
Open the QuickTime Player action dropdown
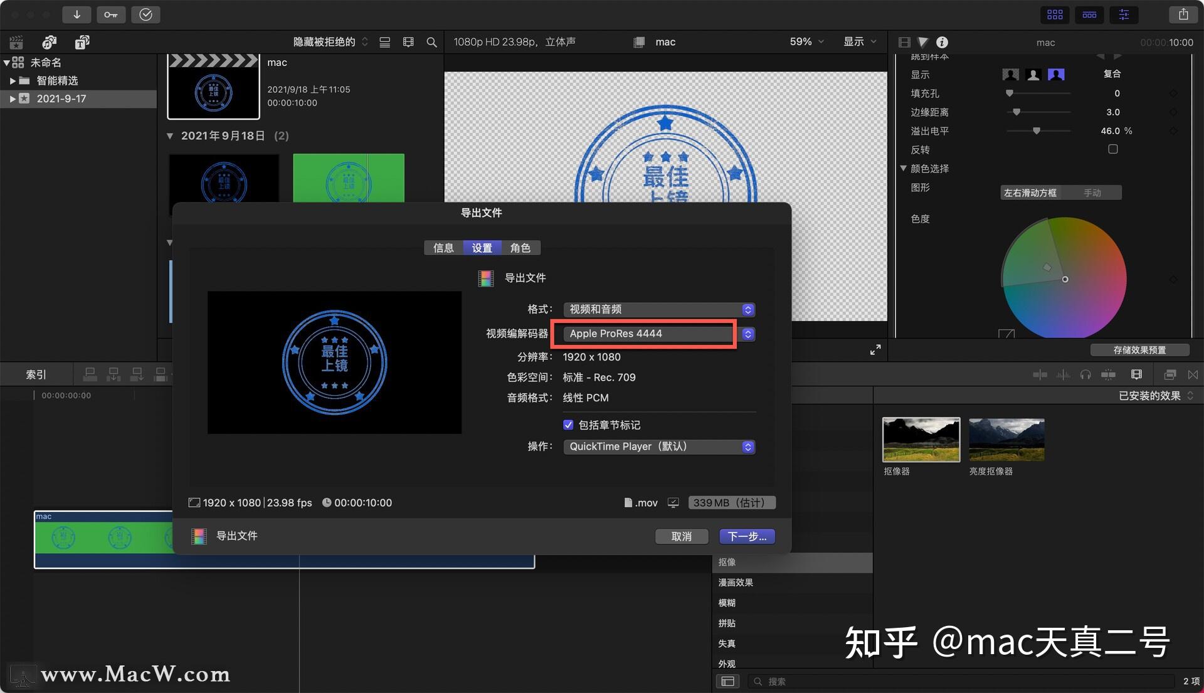(659, 447)
